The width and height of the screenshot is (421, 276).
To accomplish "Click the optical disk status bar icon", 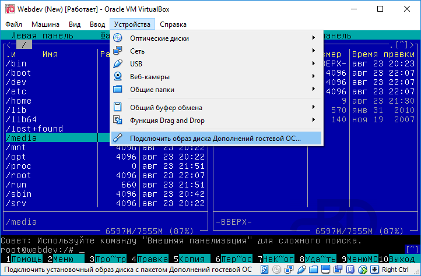I will (x=277, y=270).
